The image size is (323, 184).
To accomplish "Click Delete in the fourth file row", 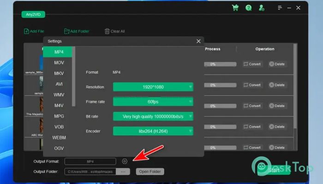I will coord(277,127).
